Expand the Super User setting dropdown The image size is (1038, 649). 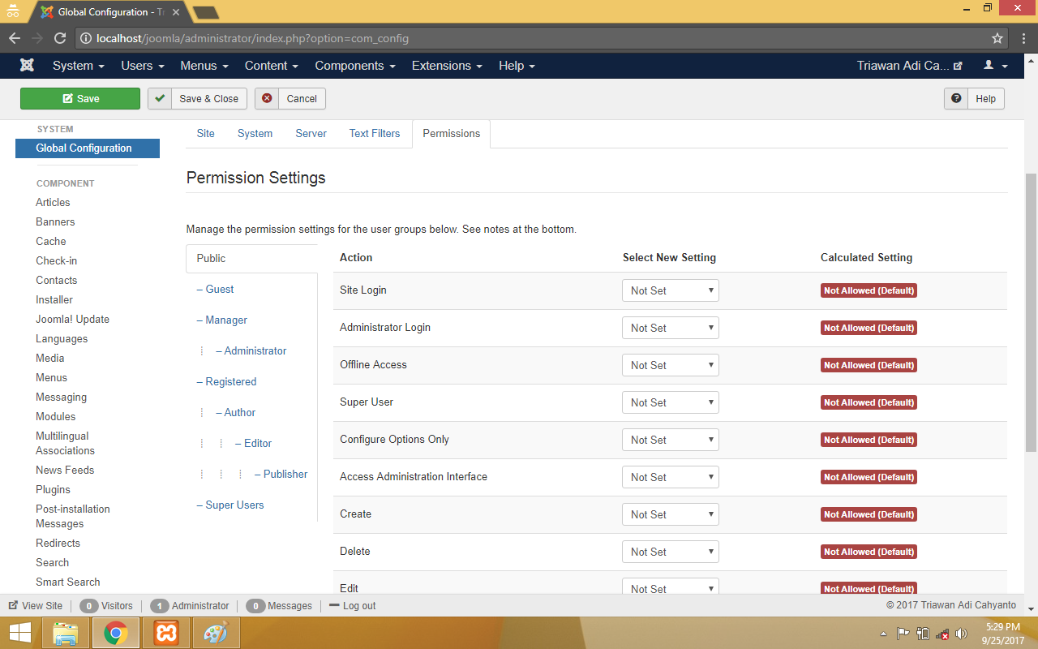670,402
